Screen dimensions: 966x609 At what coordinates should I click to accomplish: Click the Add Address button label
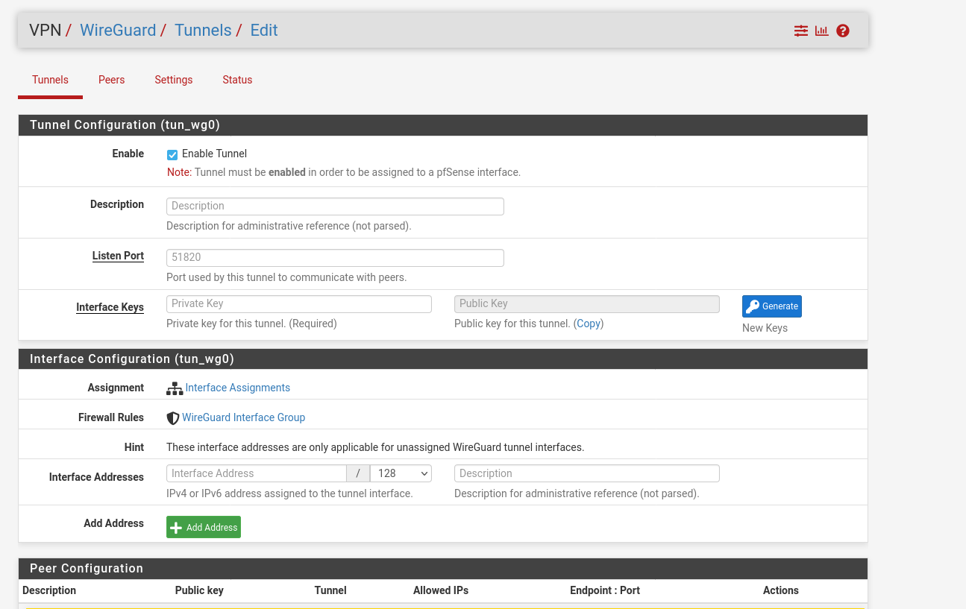212,528
